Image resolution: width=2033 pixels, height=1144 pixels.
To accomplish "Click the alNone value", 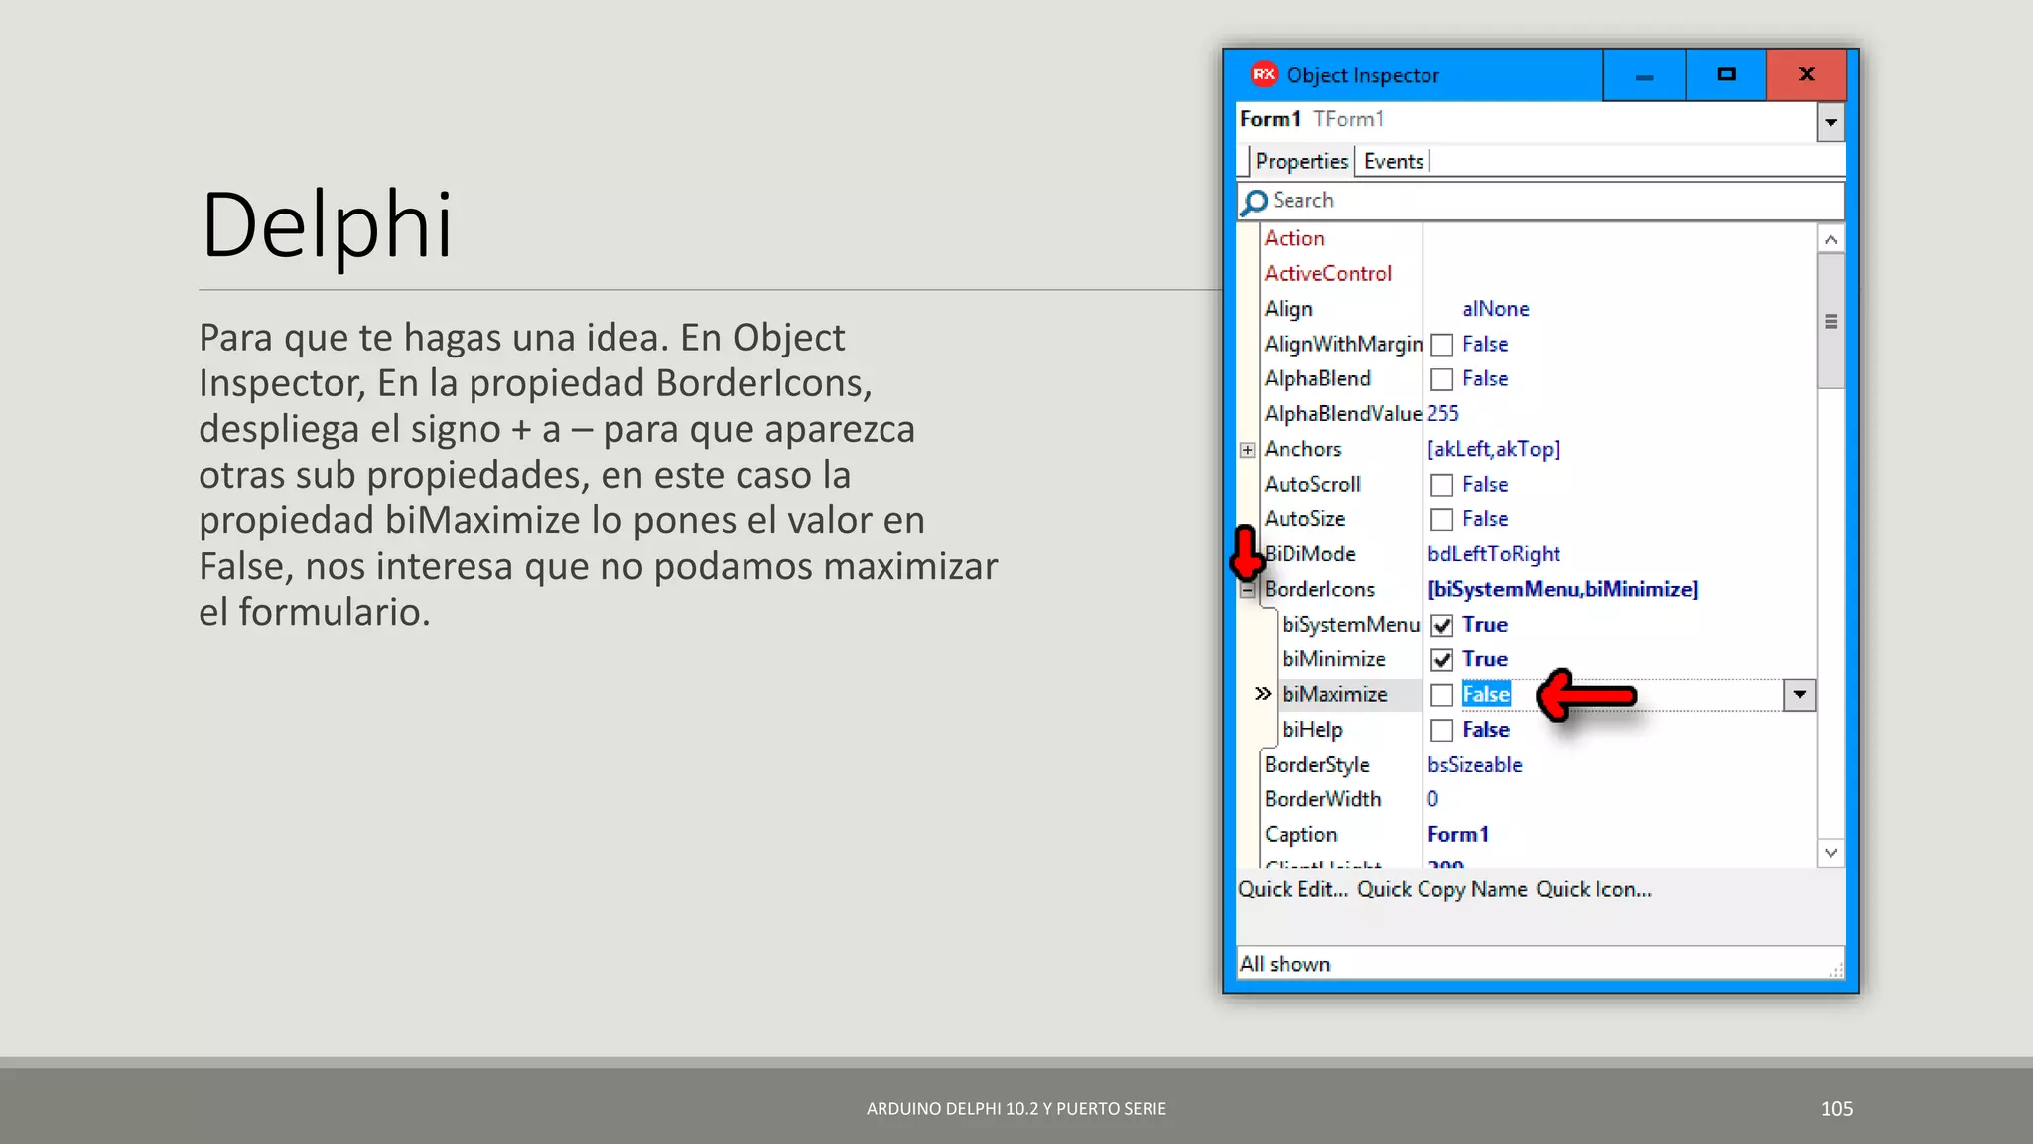I will click(x=1495, y=309).
